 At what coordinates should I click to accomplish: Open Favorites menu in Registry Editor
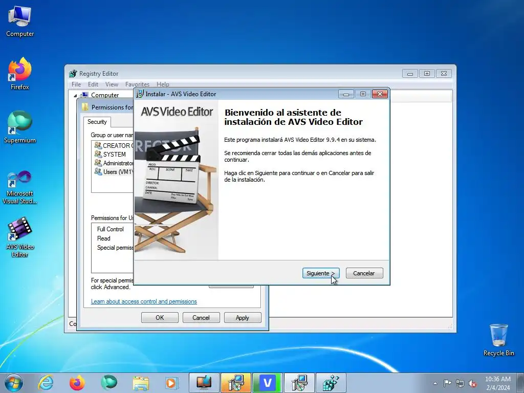click(x=137, y=84)
